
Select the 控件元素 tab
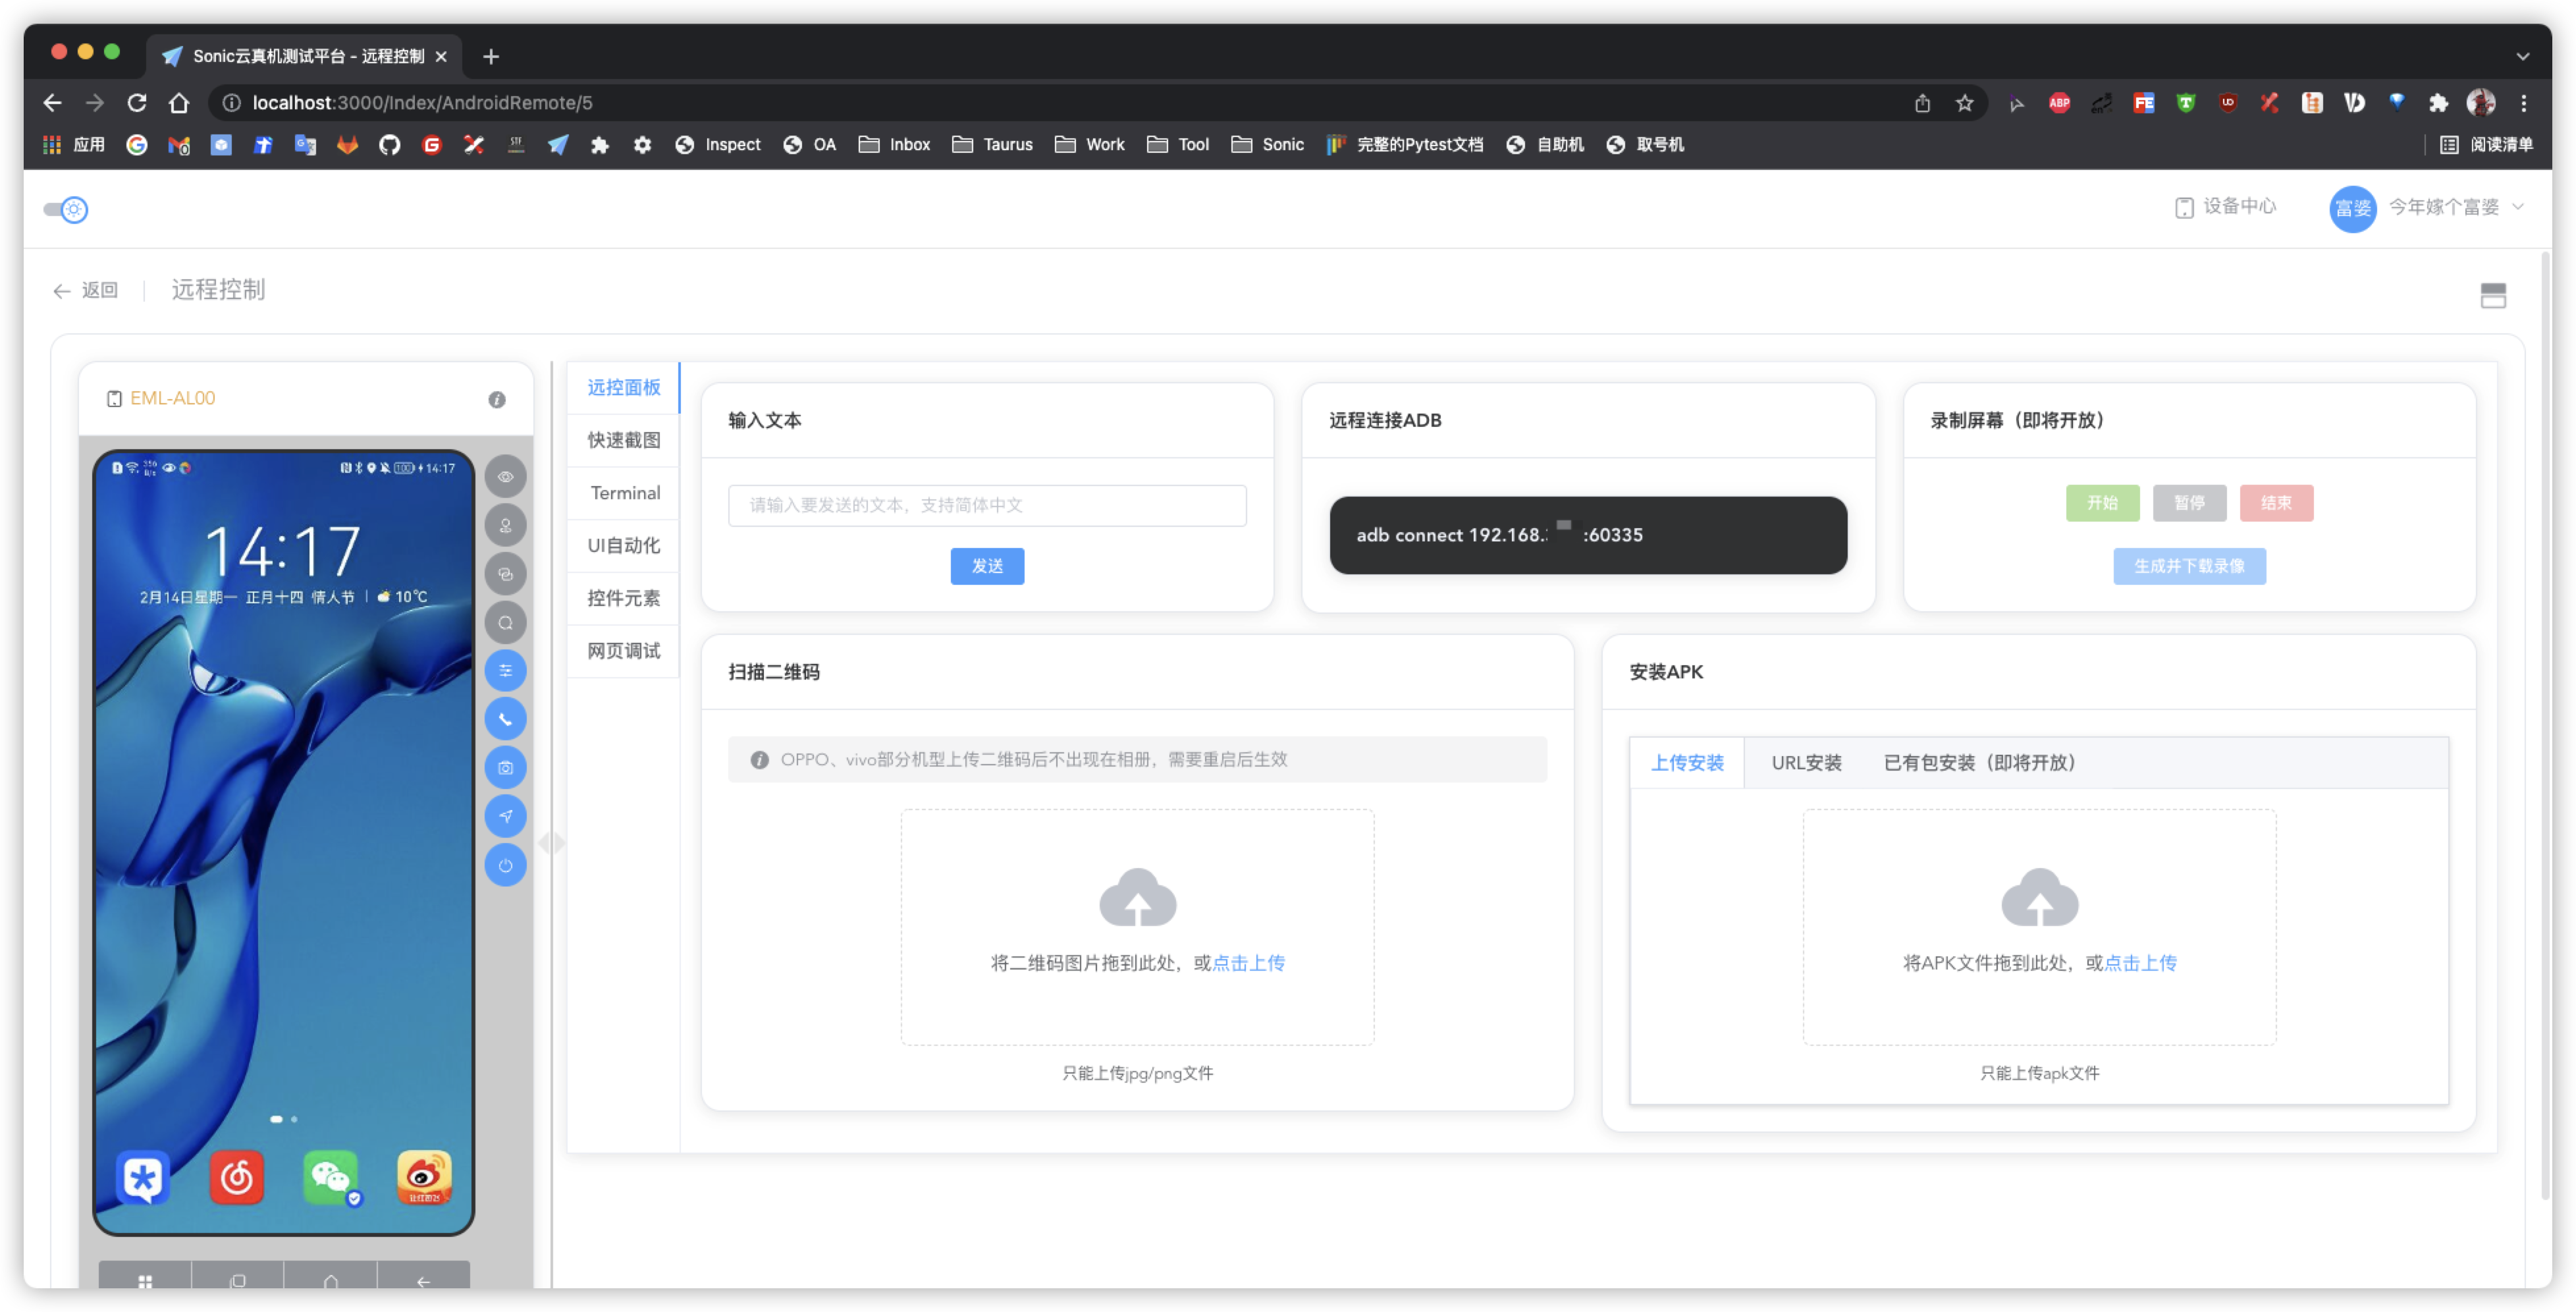[x=623, y=598]
